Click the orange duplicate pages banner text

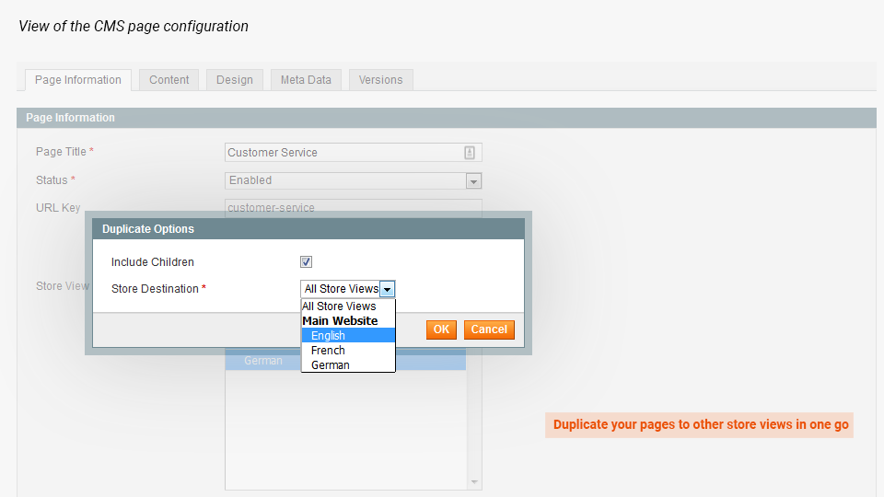tap(700, 425)
